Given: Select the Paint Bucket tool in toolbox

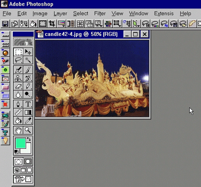Looking at the screenshot, I should pyautogui.click(x=18, y=121).
